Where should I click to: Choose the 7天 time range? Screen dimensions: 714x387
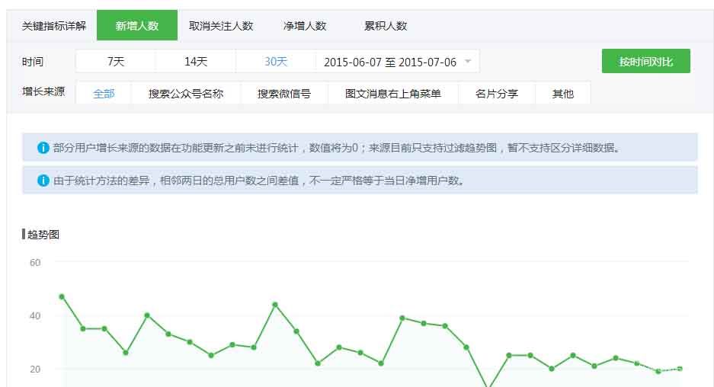tap(116, 62)
